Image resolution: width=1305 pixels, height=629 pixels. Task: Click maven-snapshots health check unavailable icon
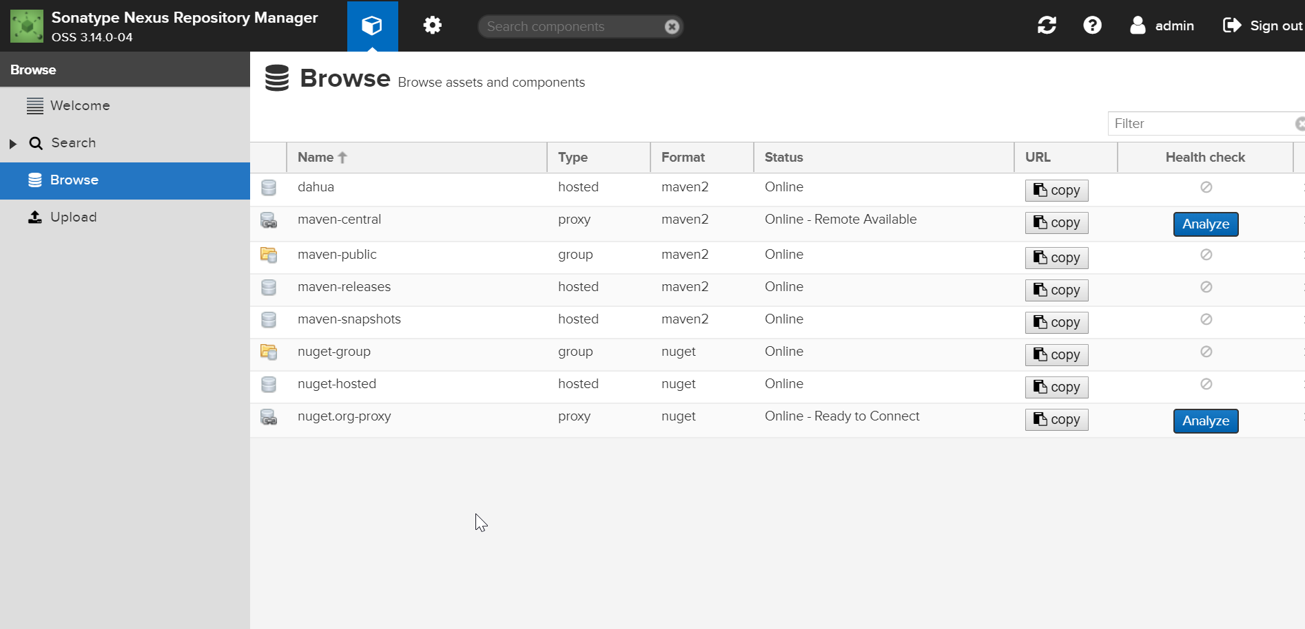coord(1206,319)
